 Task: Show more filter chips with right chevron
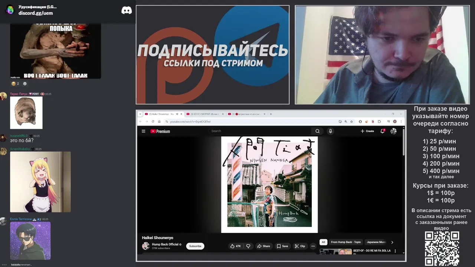[392, 242]
